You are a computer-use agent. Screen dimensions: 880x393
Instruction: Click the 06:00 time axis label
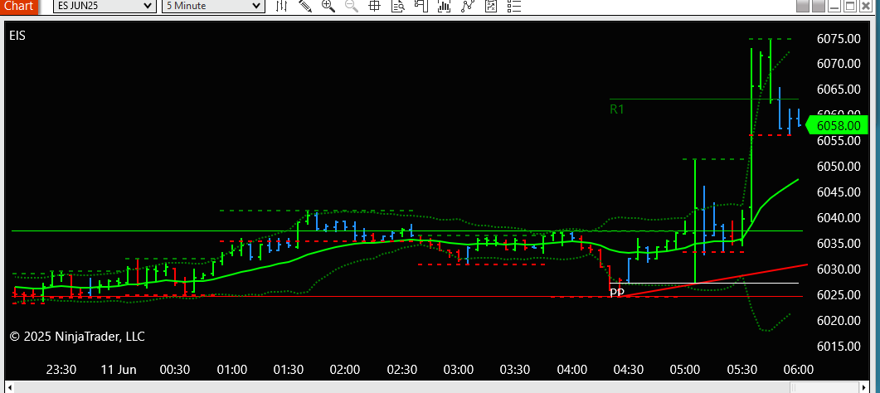799,370
